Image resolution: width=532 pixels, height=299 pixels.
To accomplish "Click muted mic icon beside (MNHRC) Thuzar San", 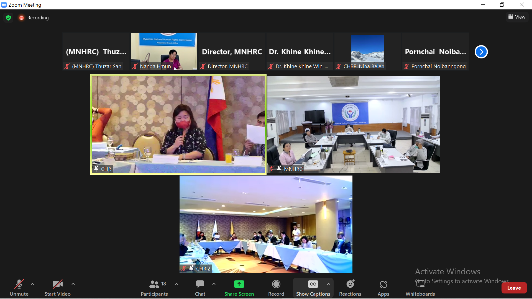I will click(67, 66).
